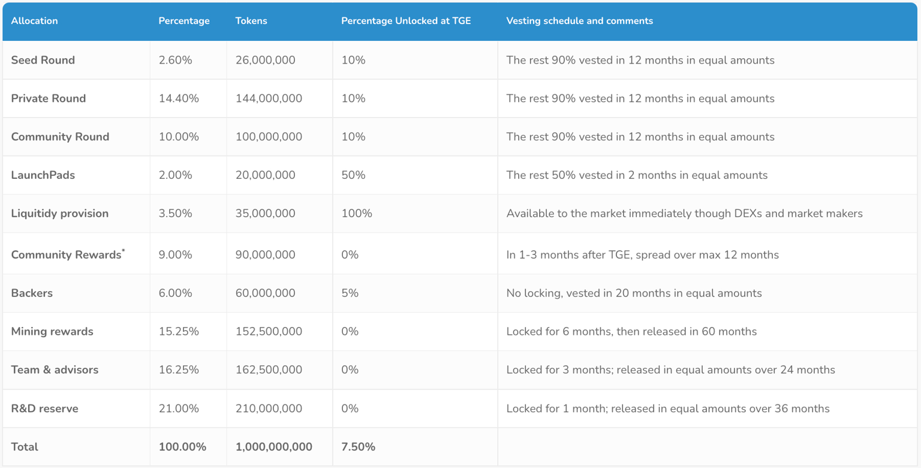Click the Liquitidy provision row label
This screenshot has height=468, width=921.
click(x=59, y=214)
